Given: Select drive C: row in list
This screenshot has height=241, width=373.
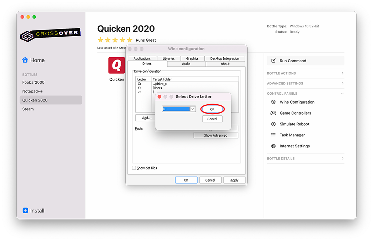Looking at the screenshot, I should click(x=187, y=84).
